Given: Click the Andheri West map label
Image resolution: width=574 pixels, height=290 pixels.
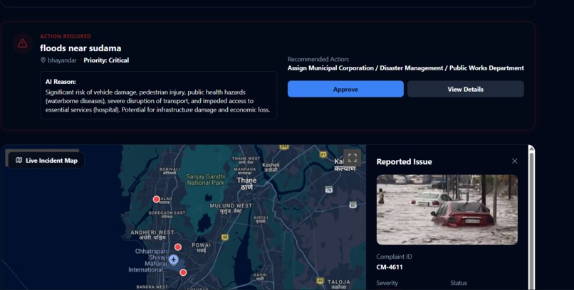Looking at the screenshot, I should [152, 235].
